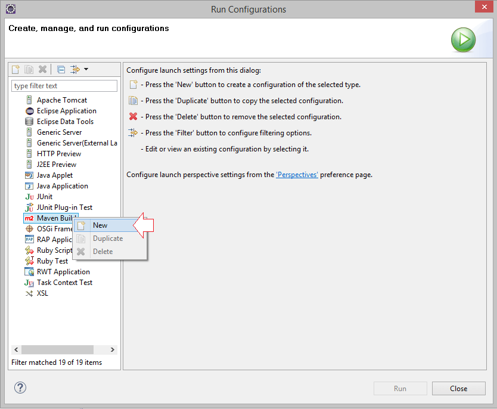Click the help question mark icon
The width and height of the screenshot is (497, 409).
pos(20,388)
